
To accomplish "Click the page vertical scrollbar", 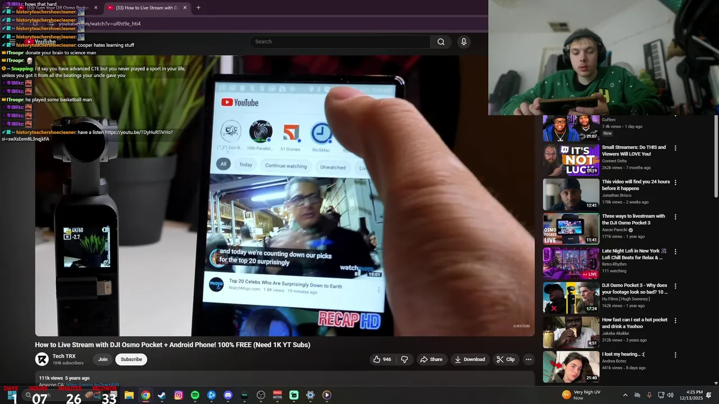I will (x=716, y=156).
